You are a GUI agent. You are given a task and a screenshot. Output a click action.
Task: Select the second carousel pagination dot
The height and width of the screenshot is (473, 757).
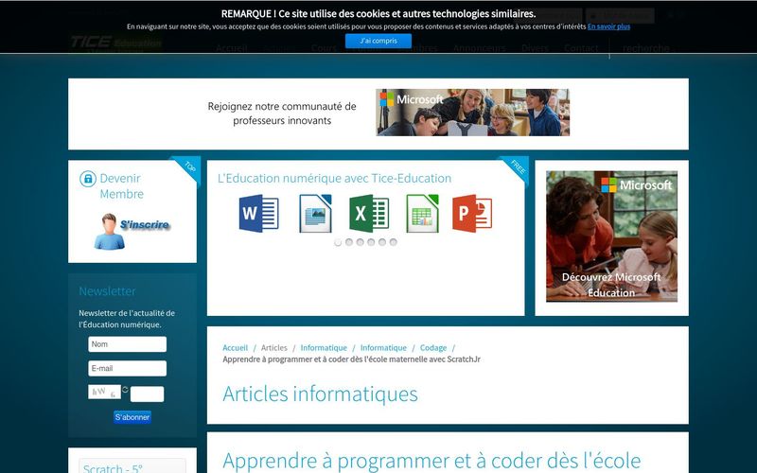[349, 242]
